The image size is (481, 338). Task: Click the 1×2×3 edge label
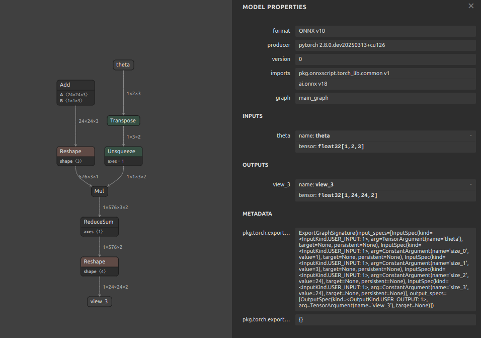coord(134,93)
